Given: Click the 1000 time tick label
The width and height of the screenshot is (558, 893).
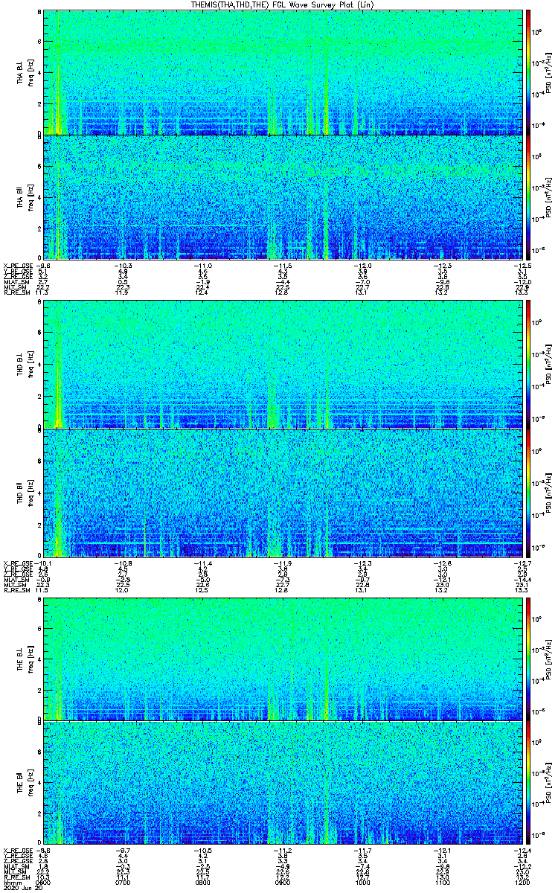Looking at the screenshot, I should [x=363, y=882].
